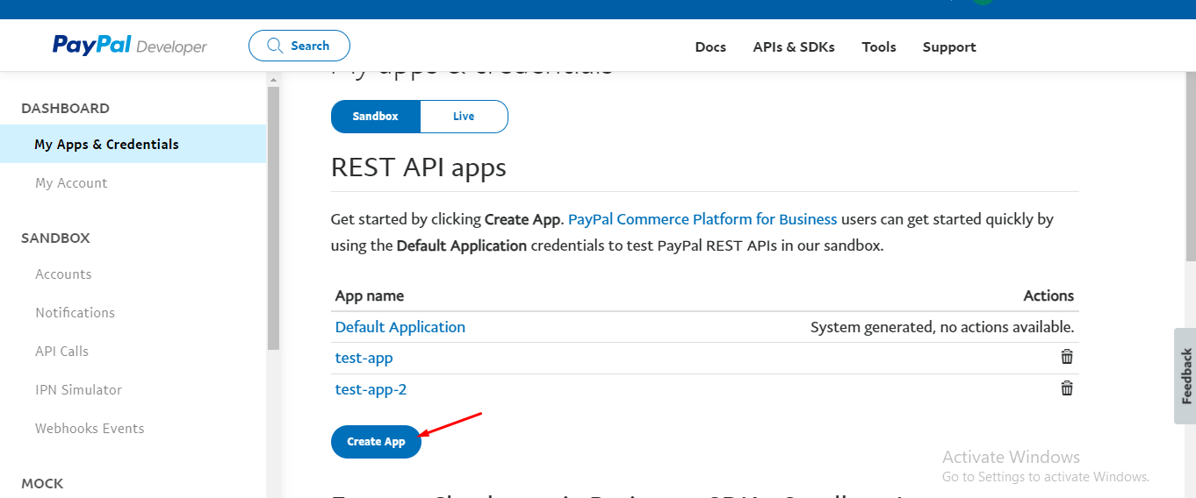Switch to Live environment toggle
Screen dimensions: 1196x498
click(x=464, y=117)
